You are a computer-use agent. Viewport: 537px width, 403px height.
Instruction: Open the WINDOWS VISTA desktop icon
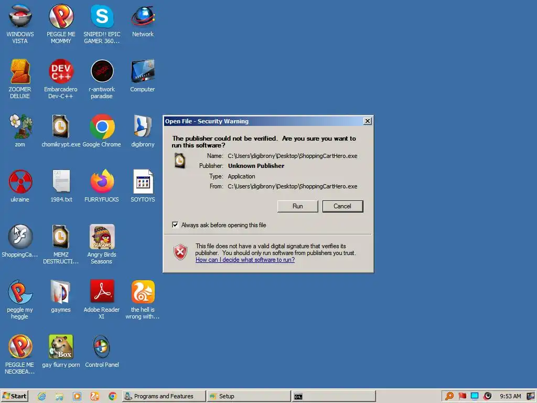coord(20,24)
